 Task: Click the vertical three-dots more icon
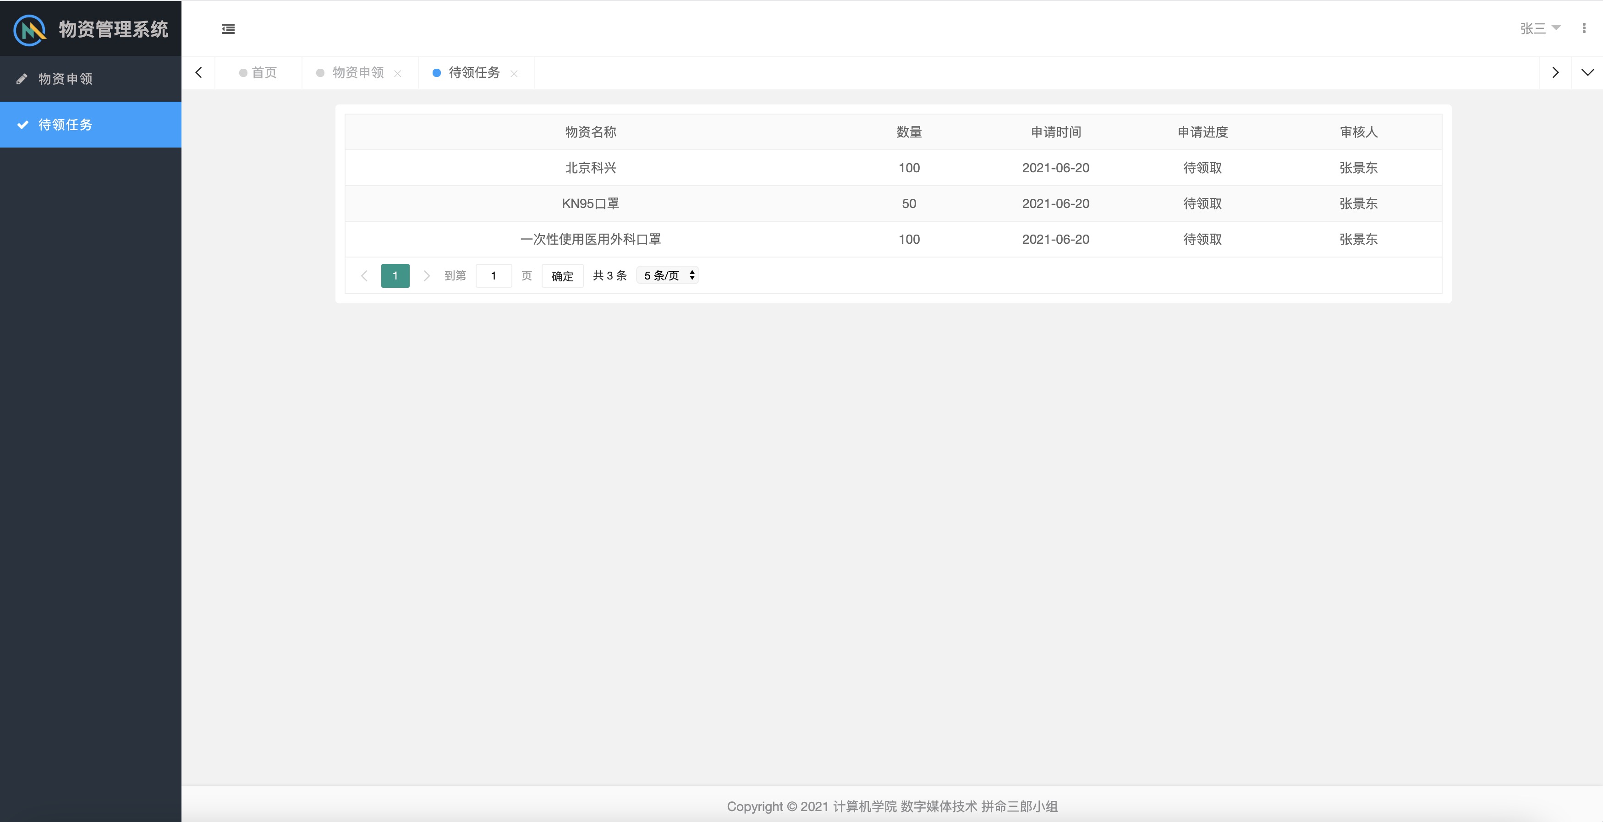point(1584,28)
